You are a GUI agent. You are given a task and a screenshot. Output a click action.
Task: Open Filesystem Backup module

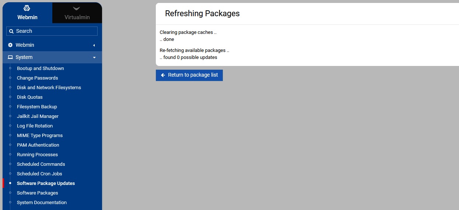click(37, 107)
